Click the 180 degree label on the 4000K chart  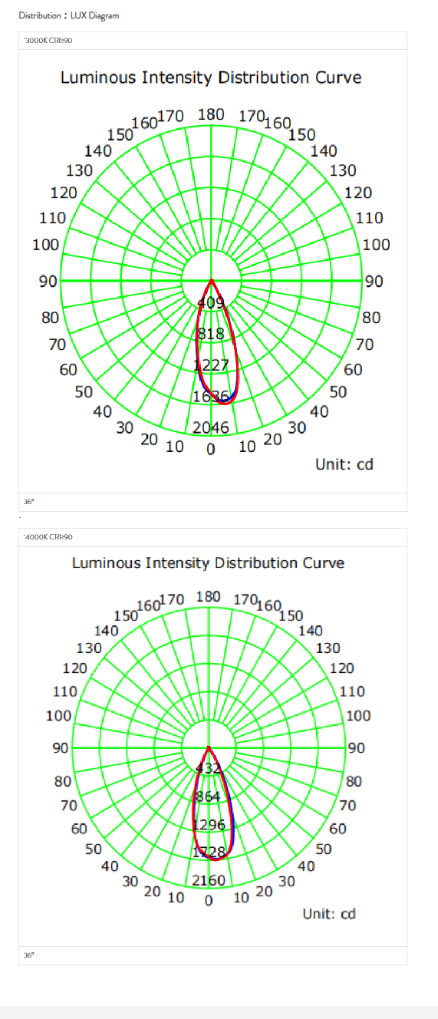coord(209,596)
